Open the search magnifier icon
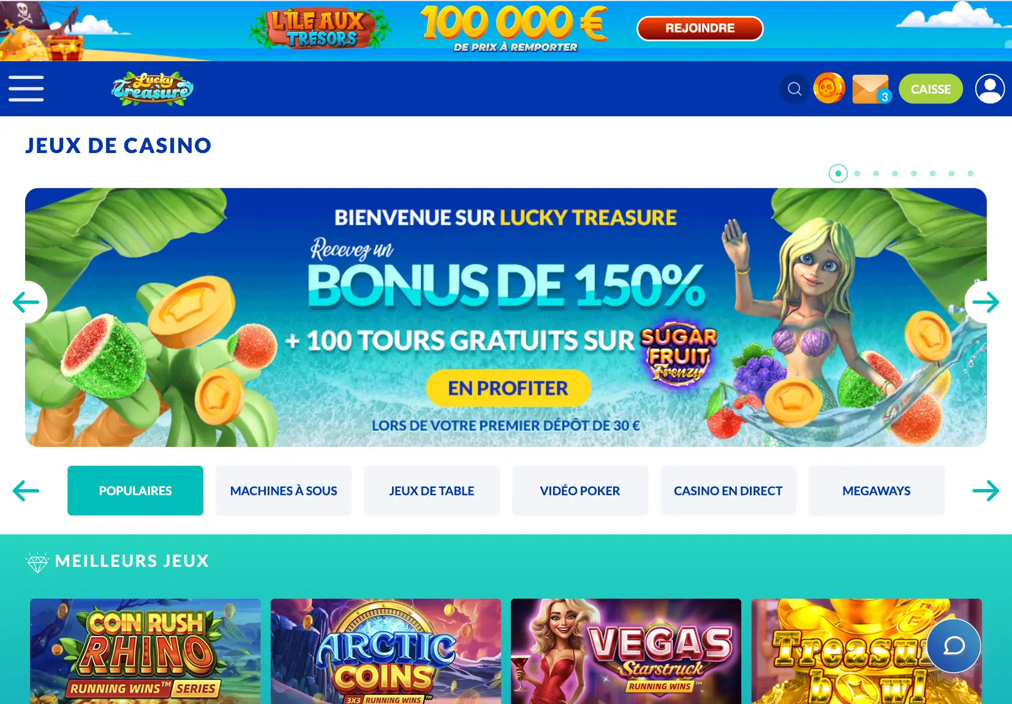The height and width of the screenshot is (704, 1012). (795, 89)
